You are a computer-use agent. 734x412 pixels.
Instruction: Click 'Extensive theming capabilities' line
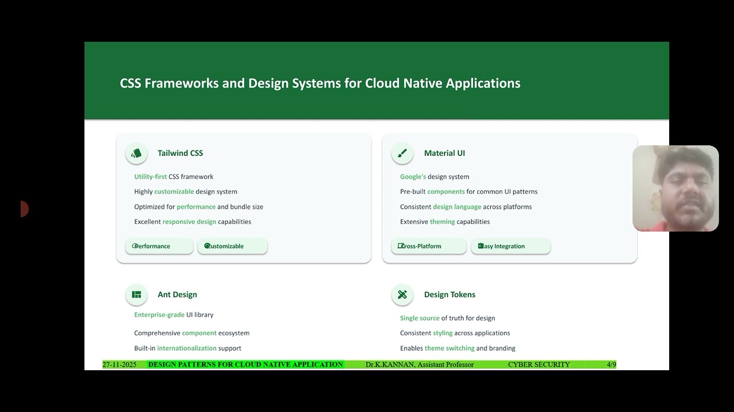[x=445, y=221]
